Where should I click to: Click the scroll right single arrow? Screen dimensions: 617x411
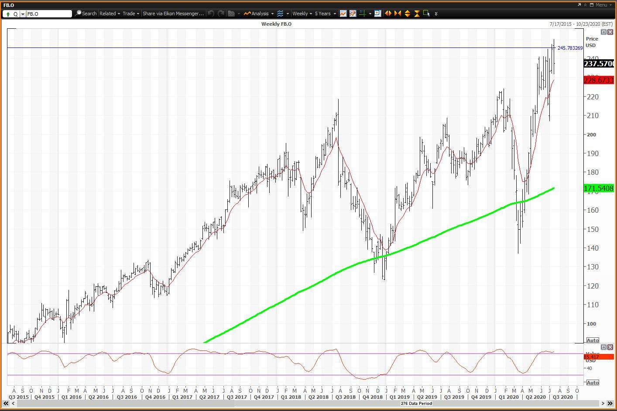coord(603,404)
